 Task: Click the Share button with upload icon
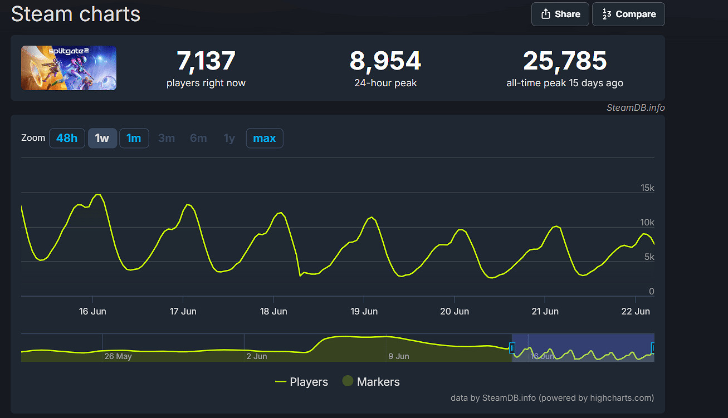[x=560, y=14]
